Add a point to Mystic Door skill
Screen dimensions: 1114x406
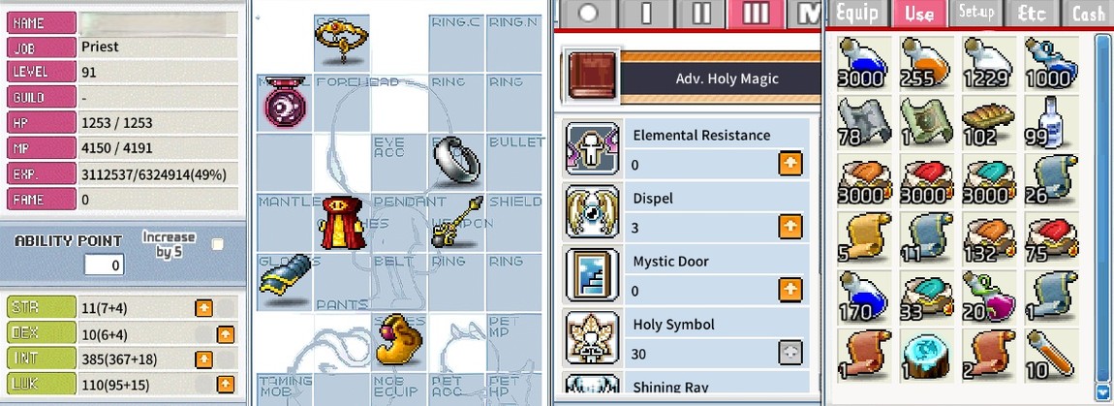tap(790, 290)
